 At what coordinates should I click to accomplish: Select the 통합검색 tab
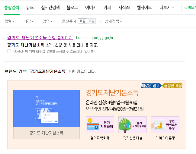click(11, 8)
